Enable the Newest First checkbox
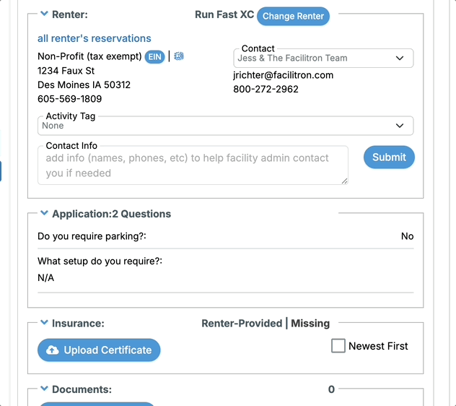This screenshot has width=456, height=406. click(338, 346)
